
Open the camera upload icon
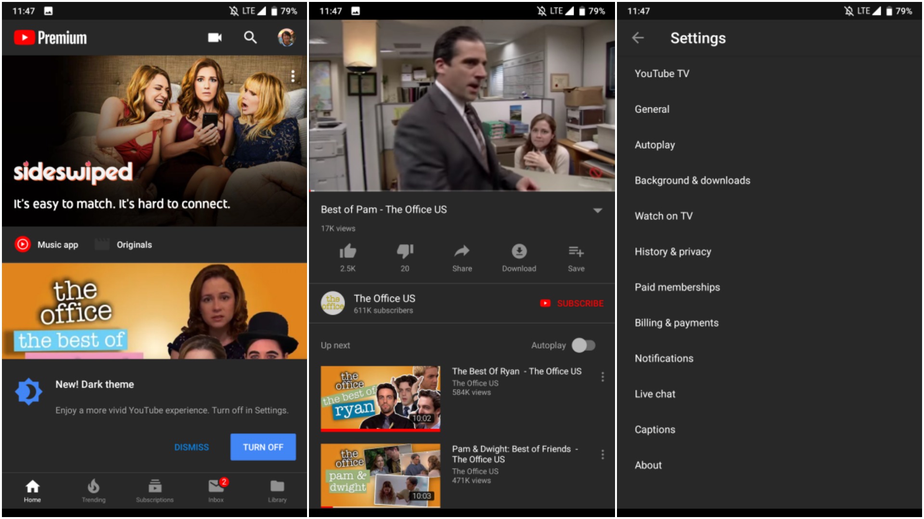tap(215, 37)
